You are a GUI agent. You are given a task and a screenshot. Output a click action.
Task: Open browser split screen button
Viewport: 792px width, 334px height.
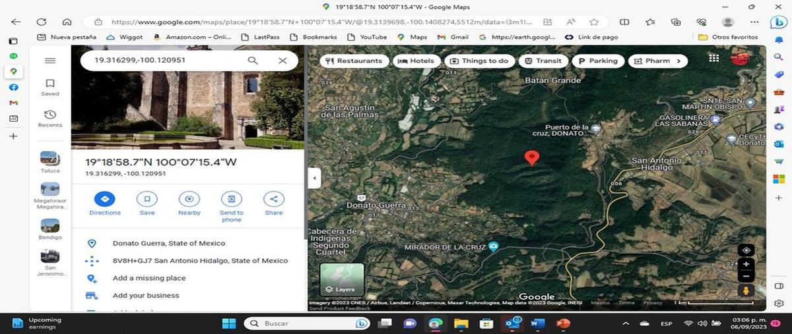(x=625, y=22)
